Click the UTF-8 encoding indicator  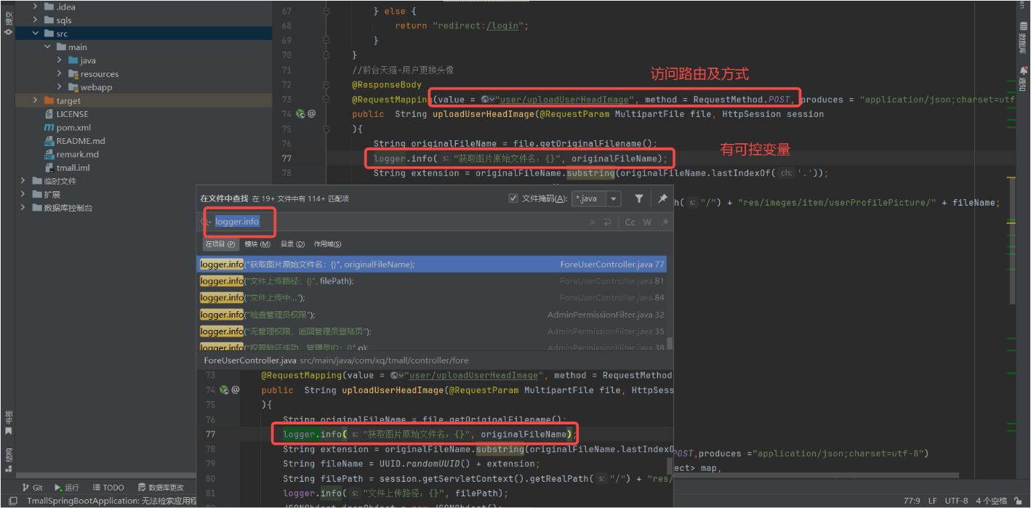point(956,501)
